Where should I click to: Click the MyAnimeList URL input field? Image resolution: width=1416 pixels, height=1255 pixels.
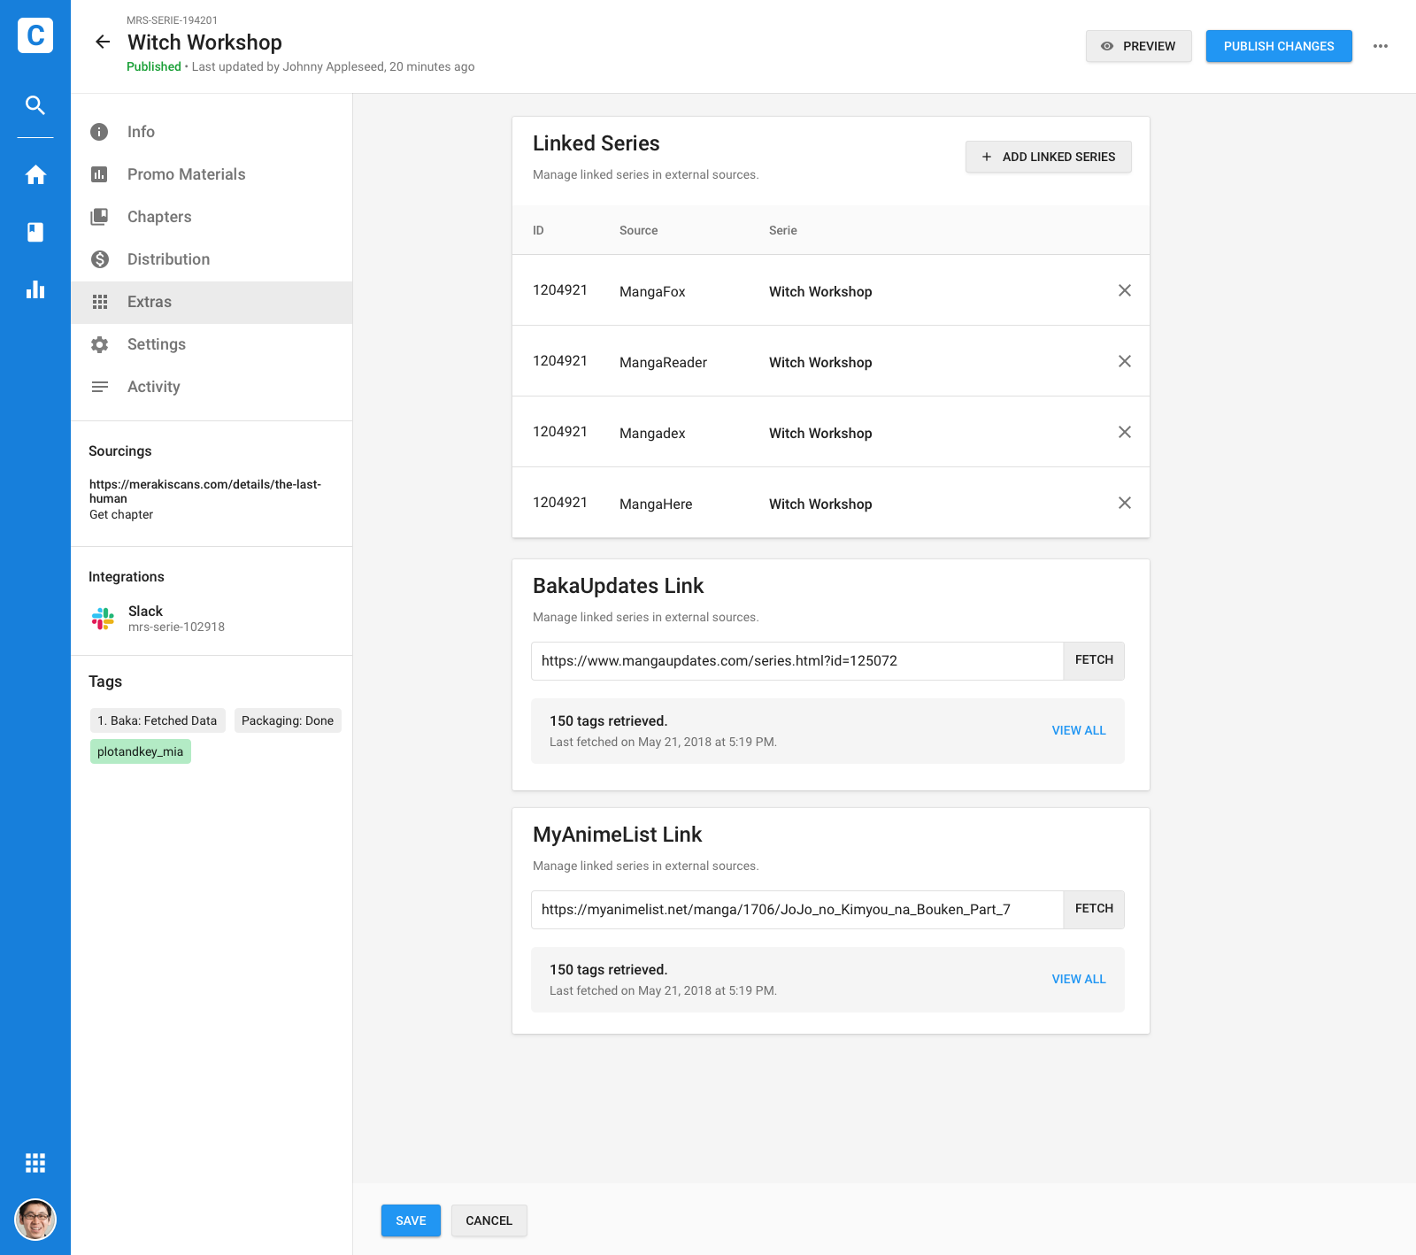tap(796, 910)
